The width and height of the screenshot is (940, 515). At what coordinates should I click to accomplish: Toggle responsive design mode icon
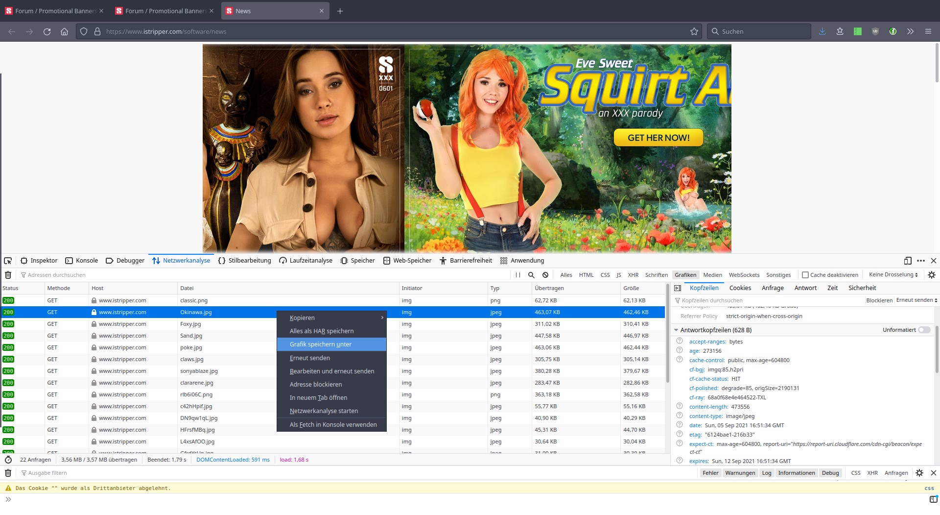(907, 261)
